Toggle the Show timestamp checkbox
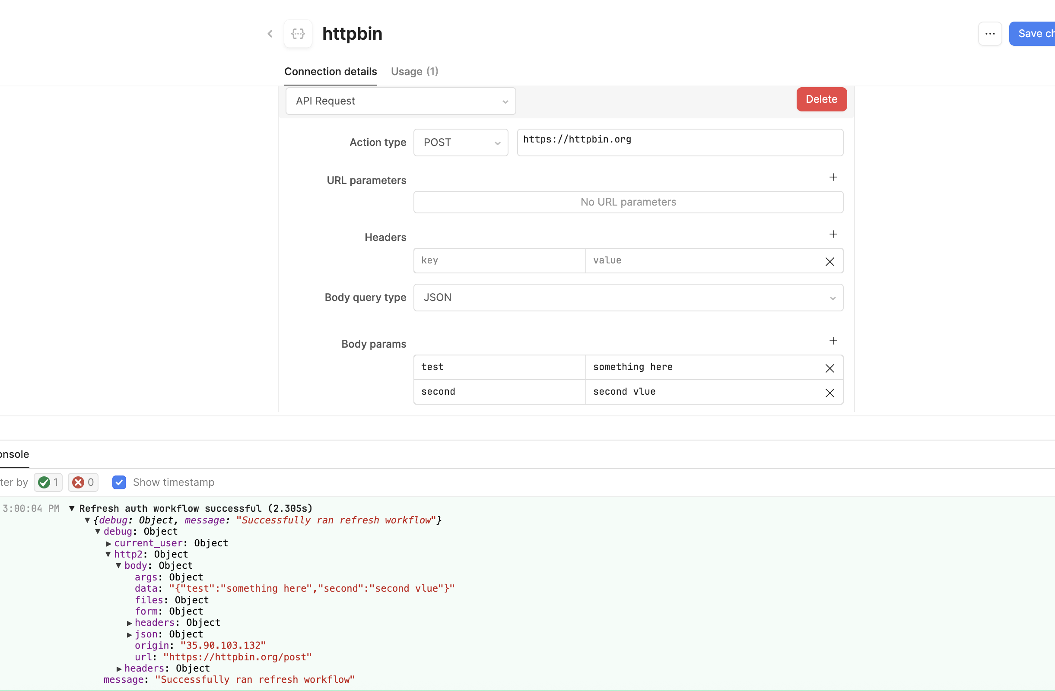1055x691 pixels. click(119, 482)
